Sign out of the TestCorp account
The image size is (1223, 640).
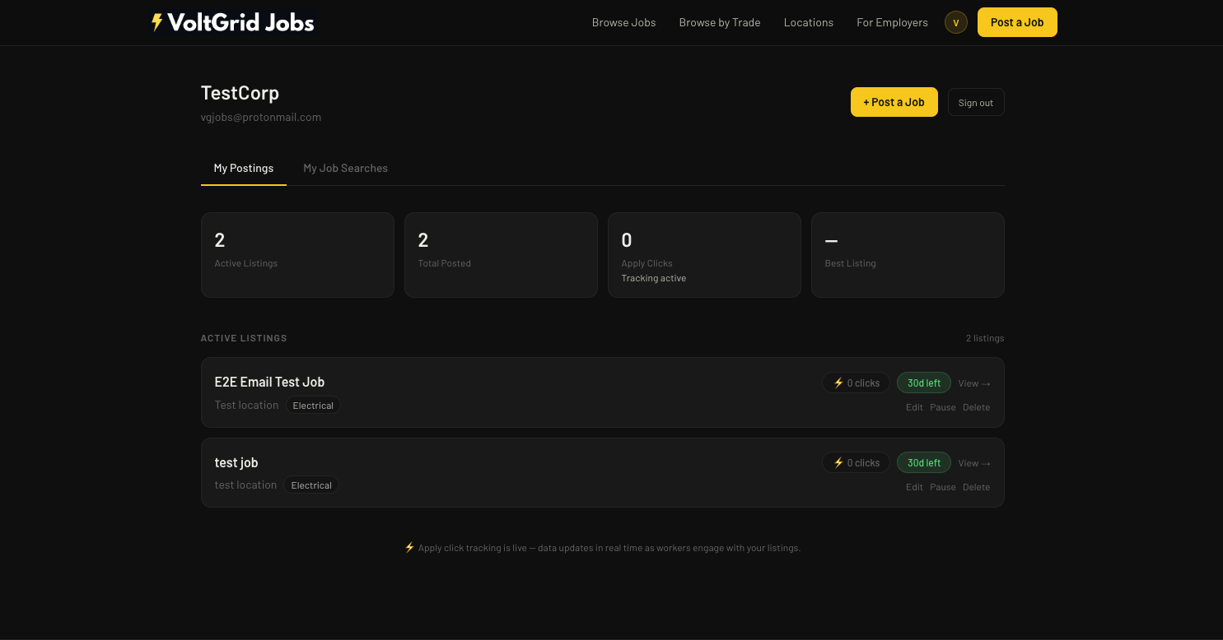(976, 102)
